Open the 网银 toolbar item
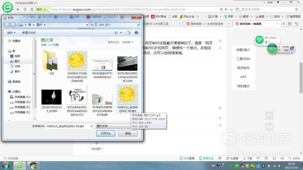The image size is (303, 170). [228, 17]
